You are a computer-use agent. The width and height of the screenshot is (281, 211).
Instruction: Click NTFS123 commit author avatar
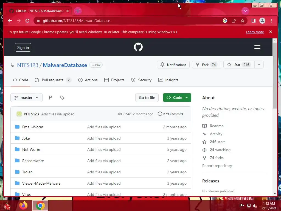(x=19, y=114)
